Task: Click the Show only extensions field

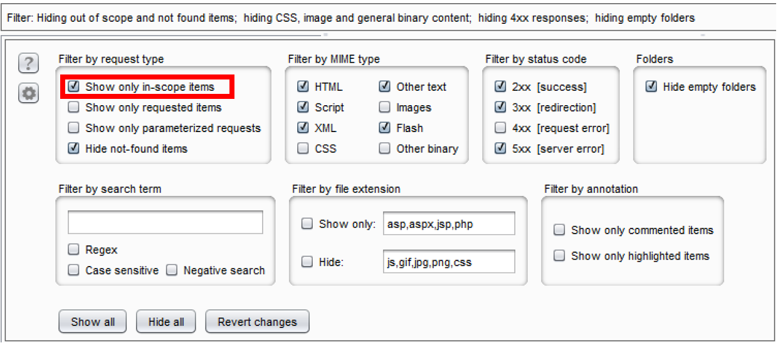Action: [x=448, y=223]
